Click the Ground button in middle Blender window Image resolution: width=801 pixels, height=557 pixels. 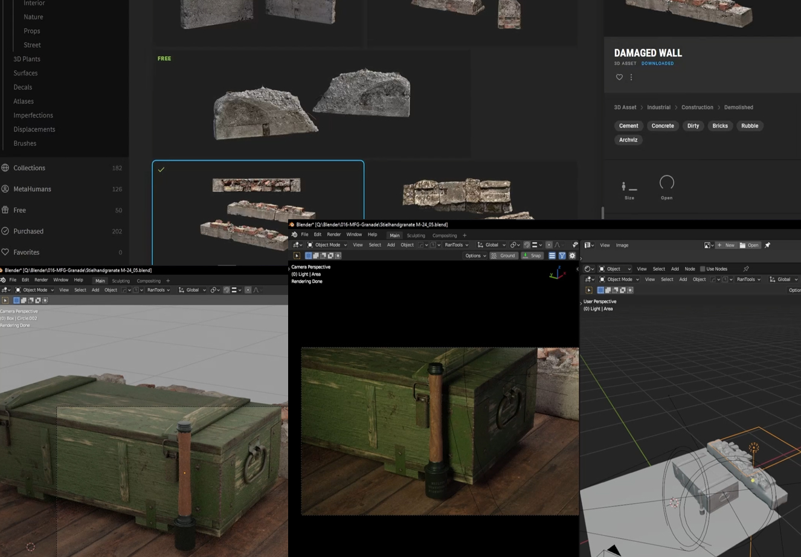pos(503,256)
